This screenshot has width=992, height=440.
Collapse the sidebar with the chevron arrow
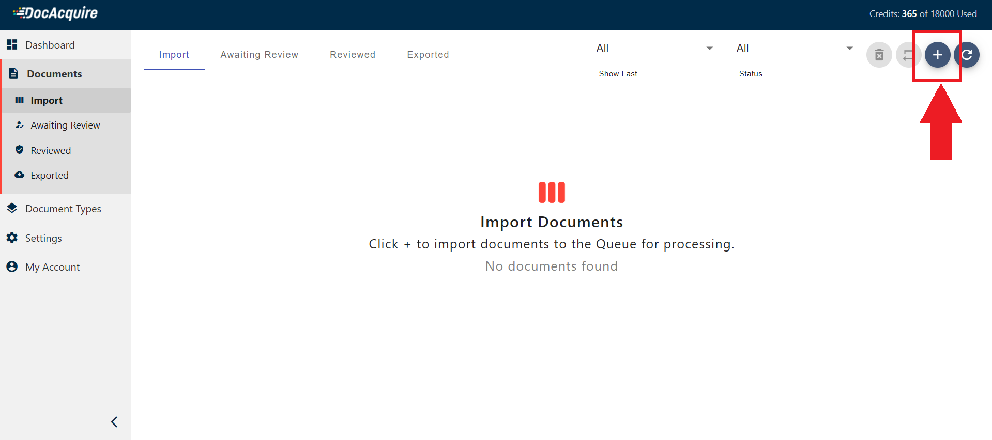(114, 422)
